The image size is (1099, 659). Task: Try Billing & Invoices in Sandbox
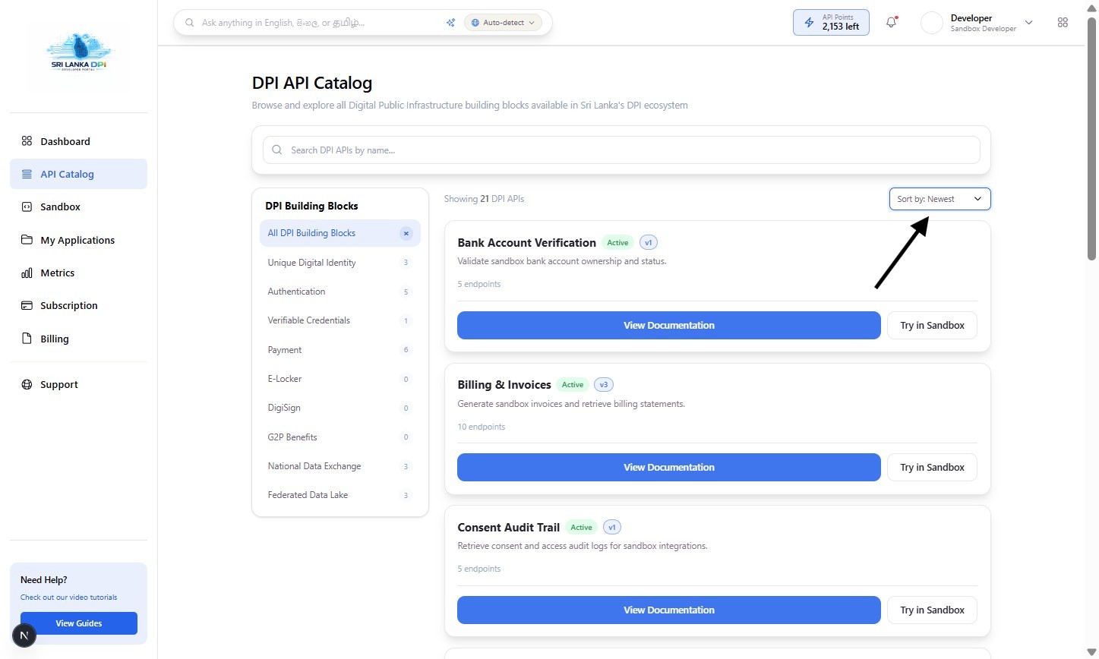[x=932, y=467]
